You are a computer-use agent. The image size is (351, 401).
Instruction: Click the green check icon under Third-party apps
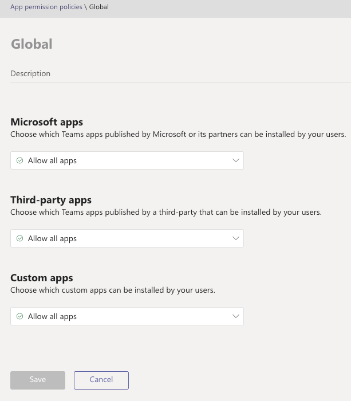[x=20, y=239]
